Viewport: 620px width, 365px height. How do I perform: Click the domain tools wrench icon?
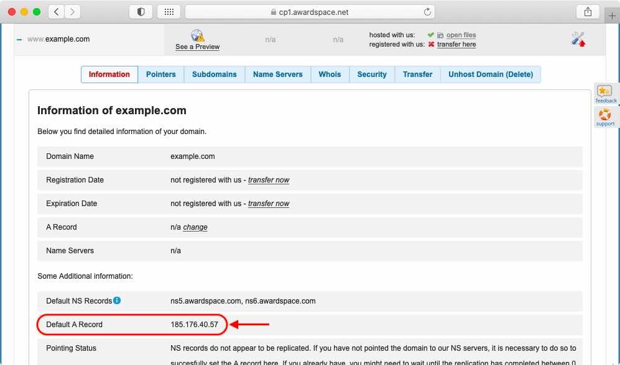pyautogui.click(x=578, y=38)
